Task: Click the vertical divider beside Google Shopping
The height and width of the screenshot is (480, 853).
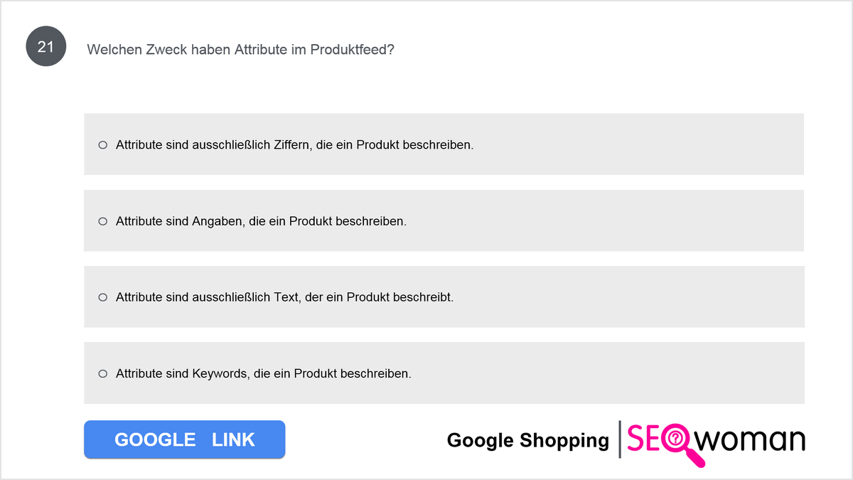Action: (620, 439)
